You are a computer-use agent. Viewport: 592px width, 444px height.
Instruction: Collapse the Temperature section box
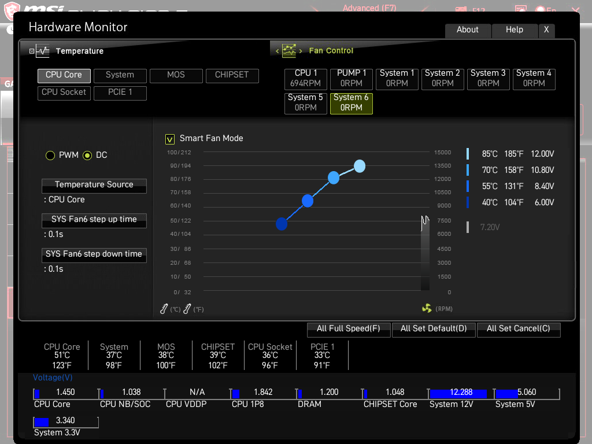32,51
